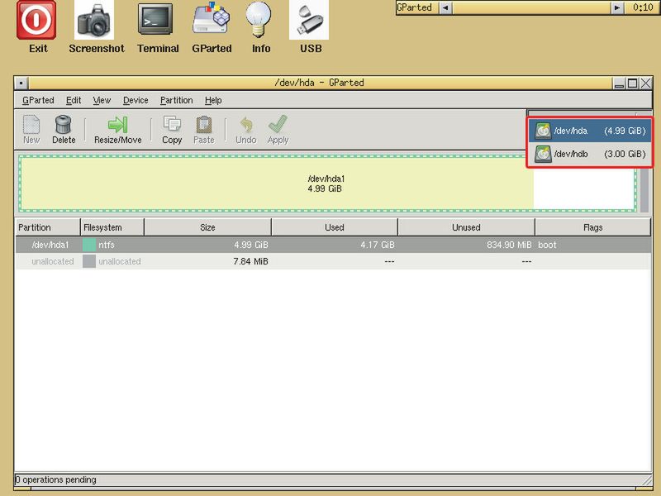Open the Device menu
This screenshot has height=496, width=661.
(x=136, y=100)
